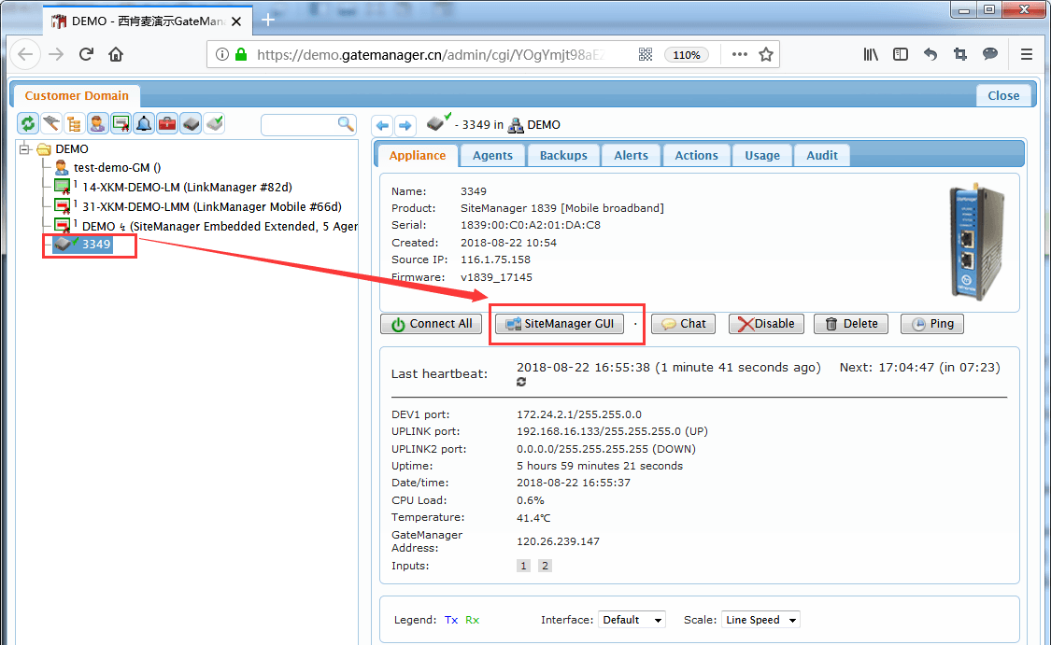Toggle the blue bell alerts icon
This screenshot has height=645, width=1051.
tap(144, 123)
